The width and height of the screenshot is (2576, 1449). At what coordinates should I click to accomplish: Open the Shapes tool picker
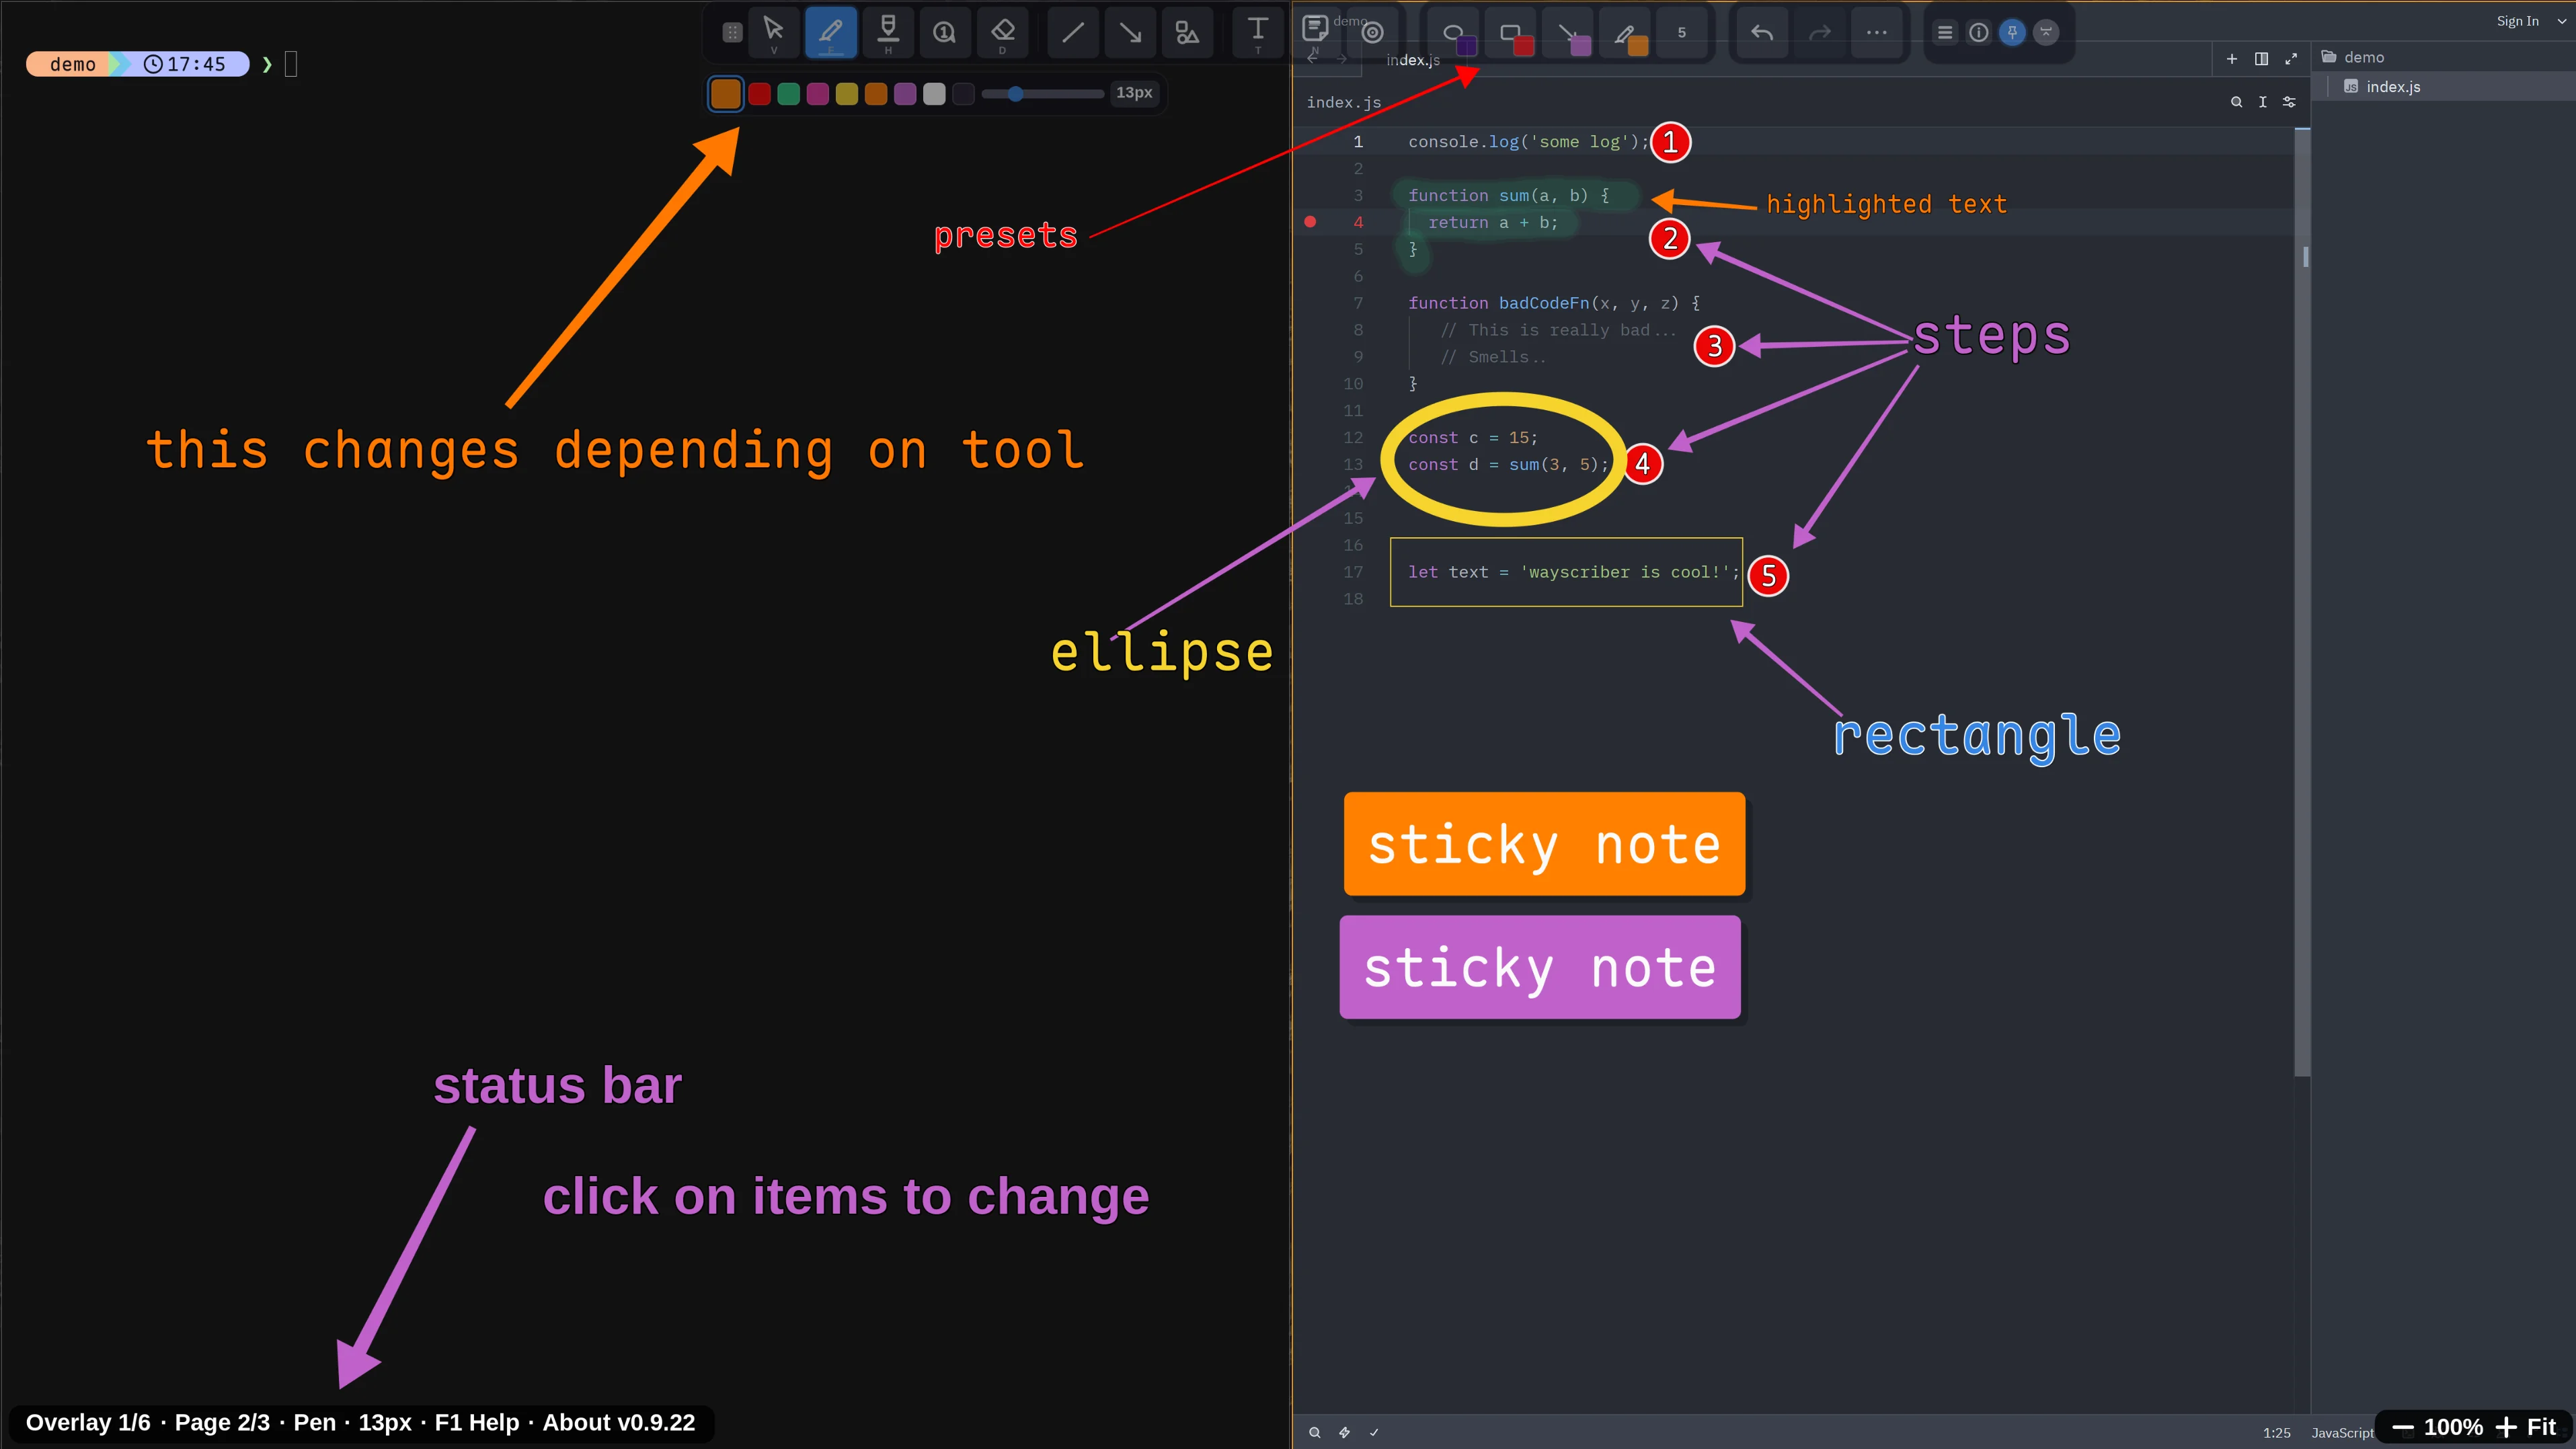pos(1187,32)
